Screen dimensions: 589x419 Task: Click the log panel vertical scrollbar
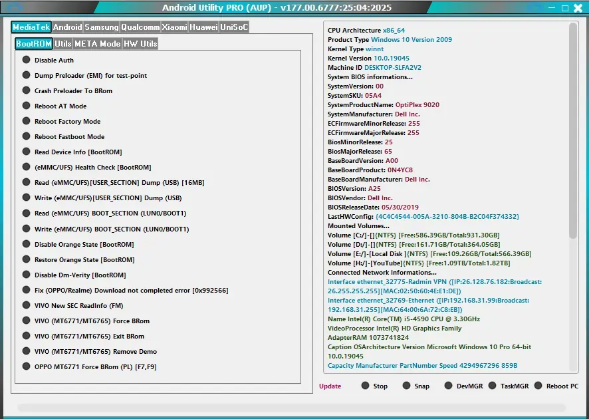pos(573,130)
